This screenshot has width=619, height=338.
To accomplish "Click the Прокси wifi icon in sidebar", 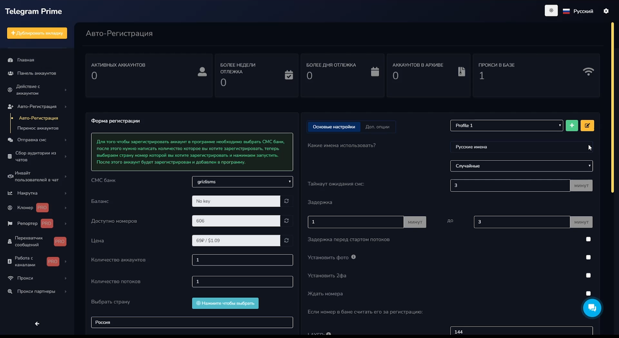I will (x=10, y=278).
